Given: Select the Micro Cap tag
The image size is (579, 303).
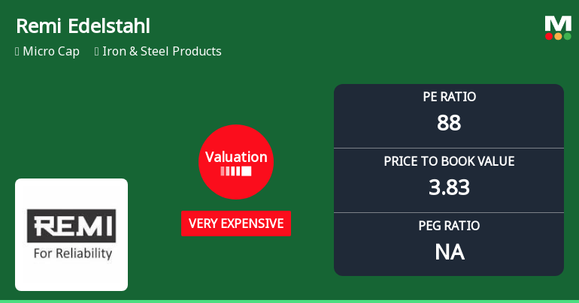Looking at the screenshot, I should tap(51, 52).
